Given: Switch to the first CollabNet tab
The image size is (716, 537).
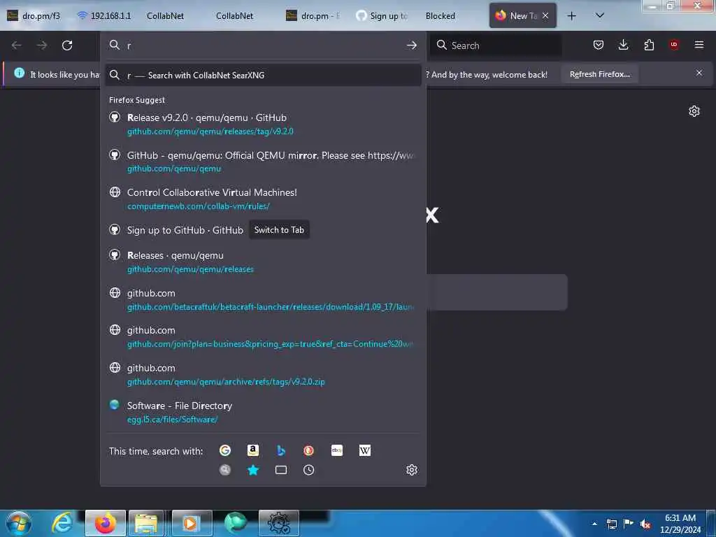Looking at the screenshot, I should [165, 16].
